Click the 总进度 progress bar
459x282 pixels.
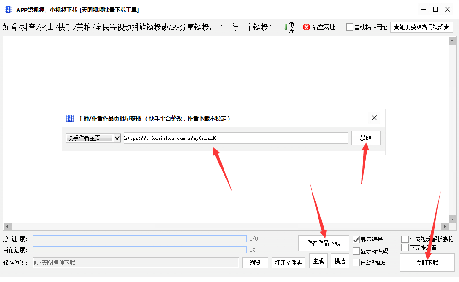139,239
